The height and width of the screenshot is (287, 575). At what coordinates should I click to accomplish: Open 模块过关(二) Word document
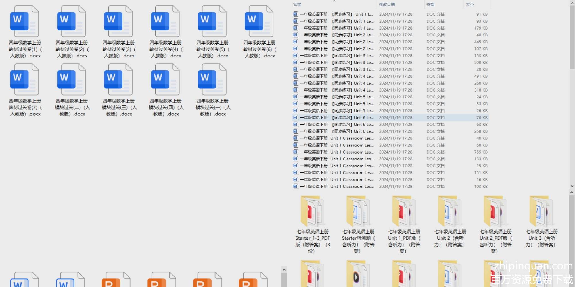[71, 80]
